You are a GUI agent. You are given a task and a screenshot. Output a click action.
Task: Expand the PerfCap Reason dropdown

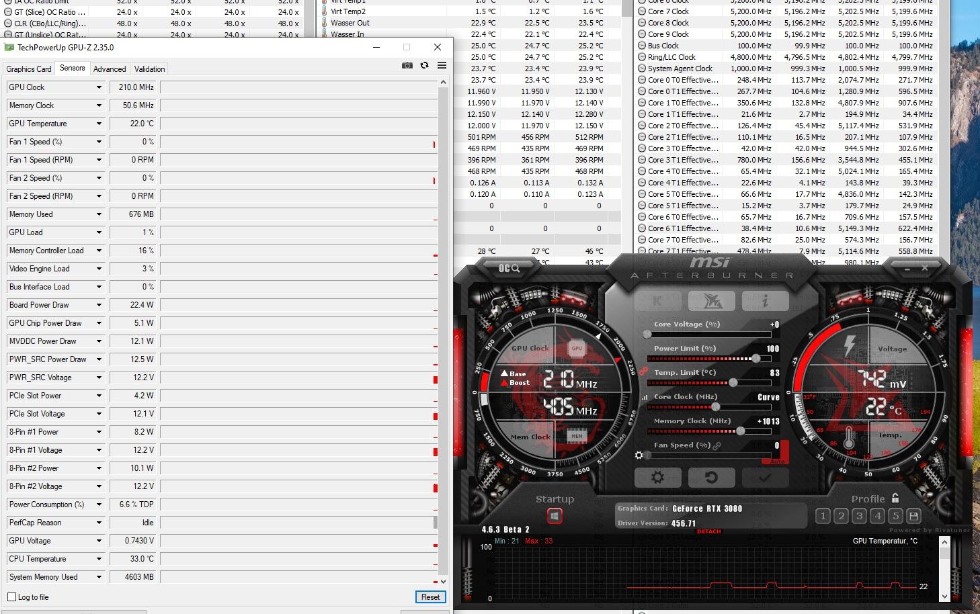pos(99,523)
